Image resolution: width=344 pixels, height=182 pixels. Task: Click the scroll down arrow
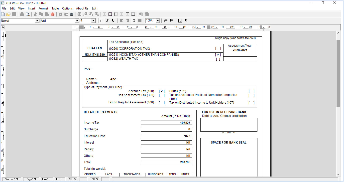click(339, 175)
